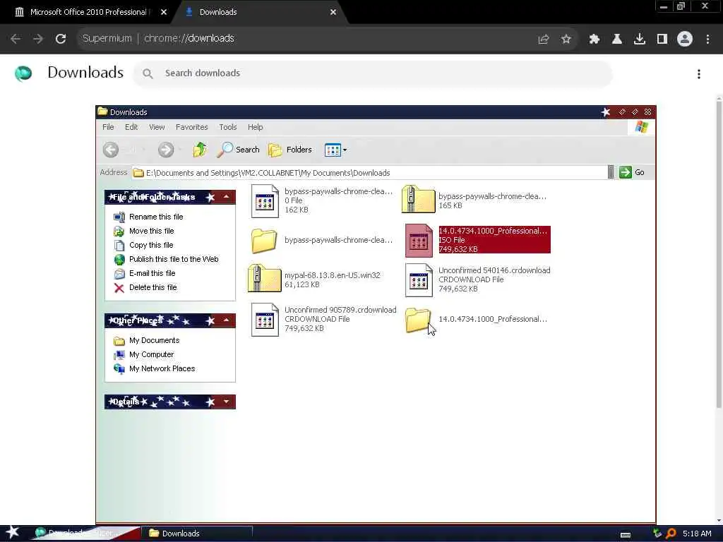Bookmark this page with the star icon
Screen dimensions: 723x542
pyautogui.click(x=566, y=40)
